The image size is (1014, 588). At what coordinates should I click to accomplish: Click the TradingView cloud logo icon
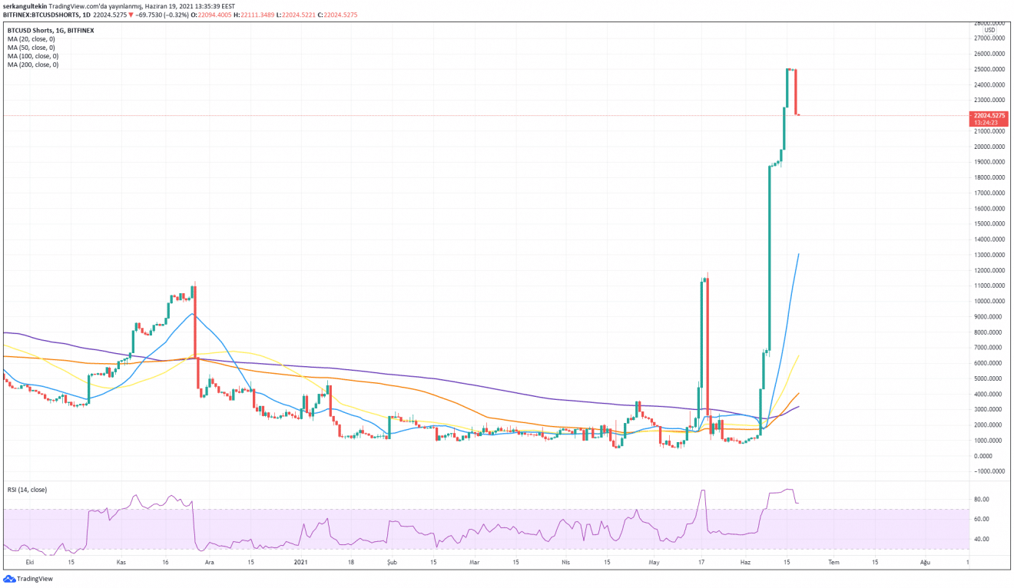point(9,579)
